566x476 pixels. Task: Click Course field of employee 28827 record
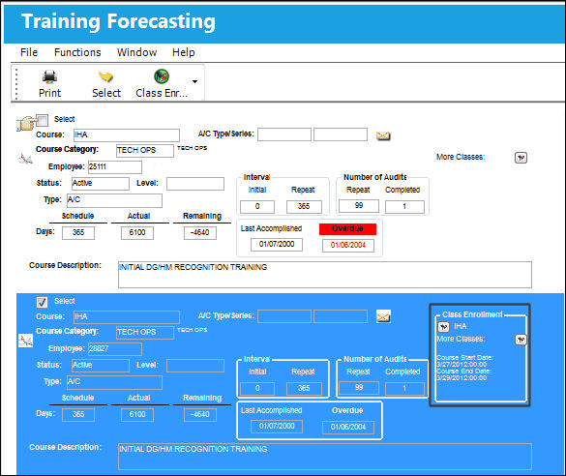pyautogui.click(x=127, y=317)
